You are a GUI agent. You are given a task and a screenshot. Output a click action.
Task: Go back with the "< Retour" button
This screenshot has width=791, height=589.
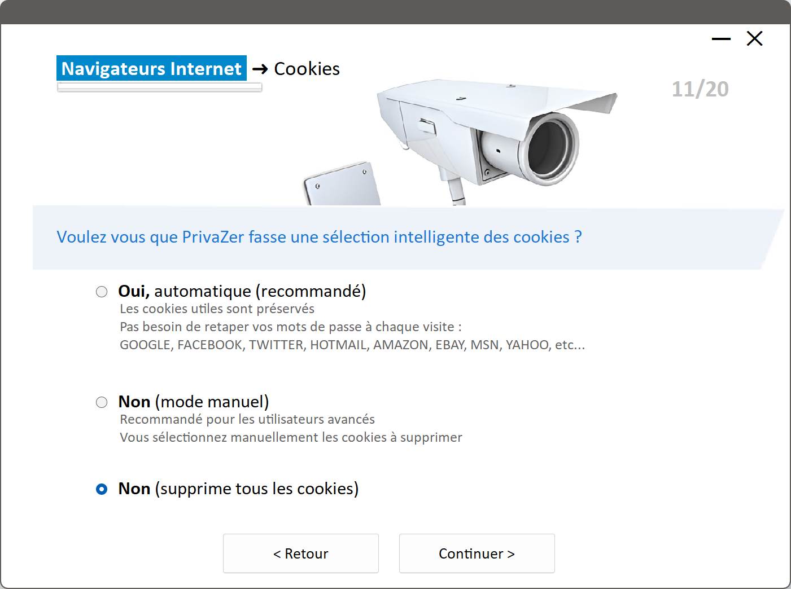point(300,553)
